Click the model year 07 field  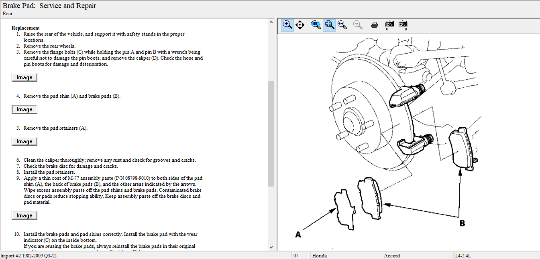point(296,256)
